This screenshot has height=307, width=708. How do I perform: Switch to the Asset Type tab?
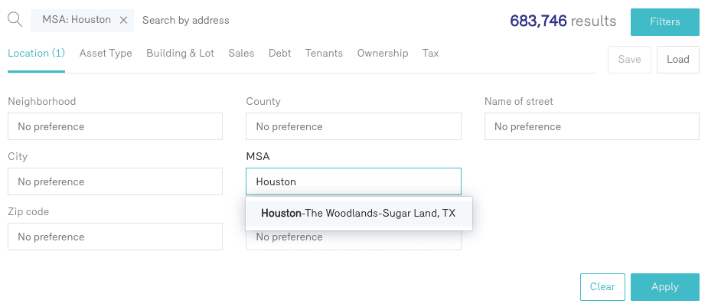(x=106, y=54)
